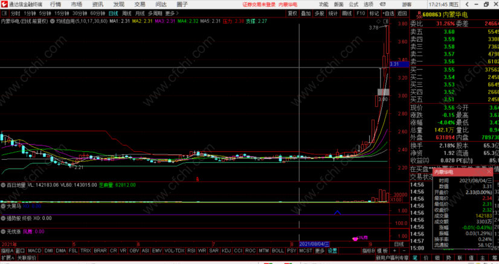Click the 返回 button
499x264 pixels.
coord(402,13)
